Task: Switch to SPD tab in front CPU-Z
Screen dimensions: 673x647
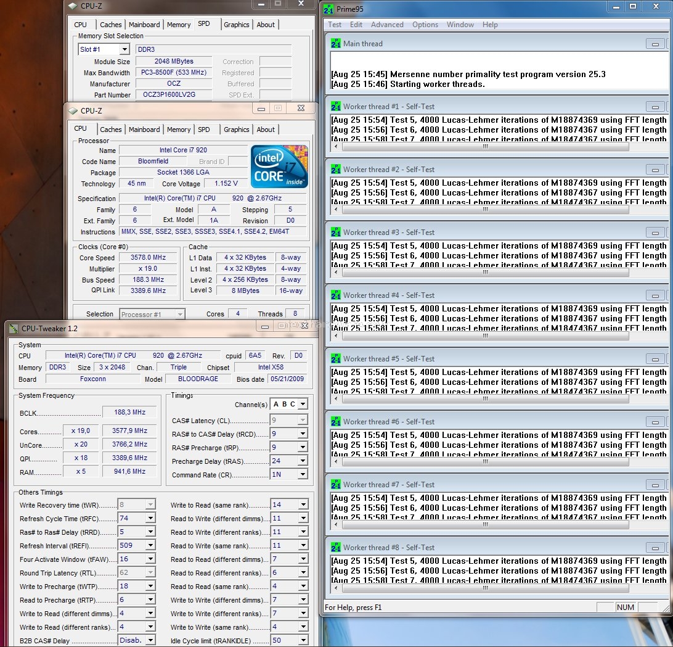Action: point(204,130)
